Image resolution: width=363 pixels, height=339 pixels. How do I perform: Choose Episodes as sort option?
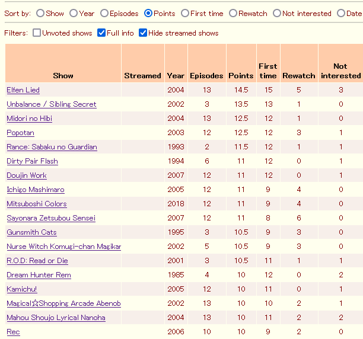point(104,13)
